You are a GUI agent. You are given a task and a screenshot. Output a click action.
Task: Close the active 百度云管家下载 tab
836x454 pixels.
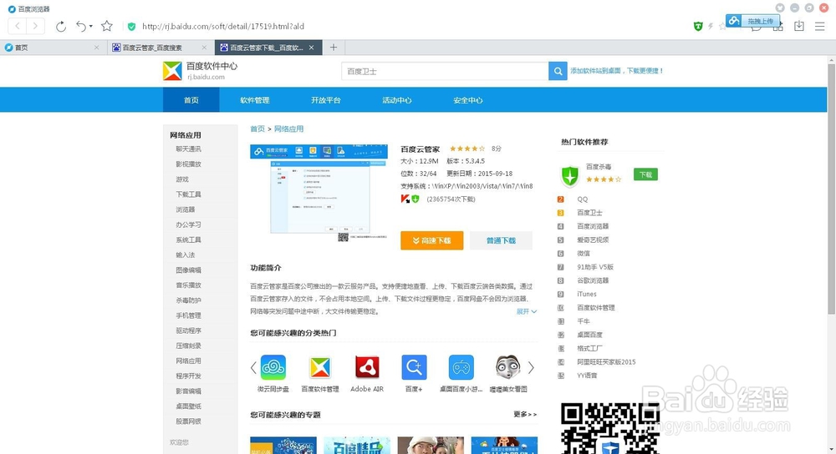(x=312, y=48)
